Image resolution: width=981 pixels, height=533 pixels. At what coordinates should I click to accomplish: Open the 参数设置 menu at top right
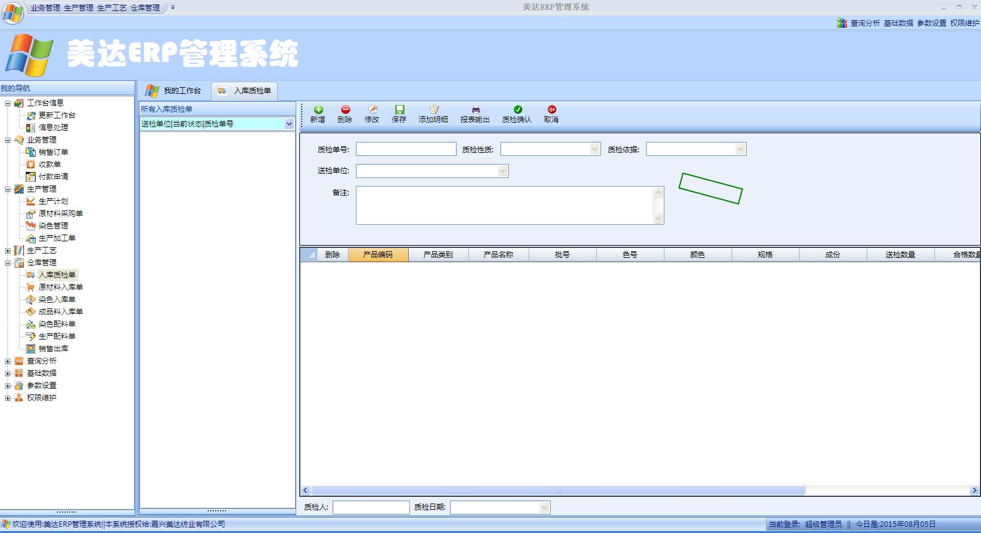932,23
